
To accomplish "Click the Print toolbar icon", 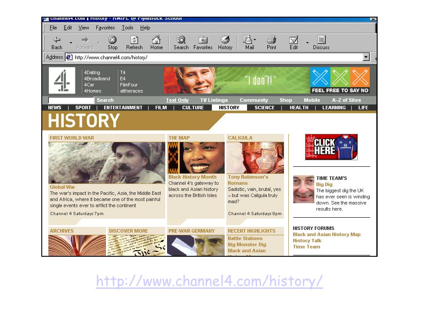I will click(271, 40).
